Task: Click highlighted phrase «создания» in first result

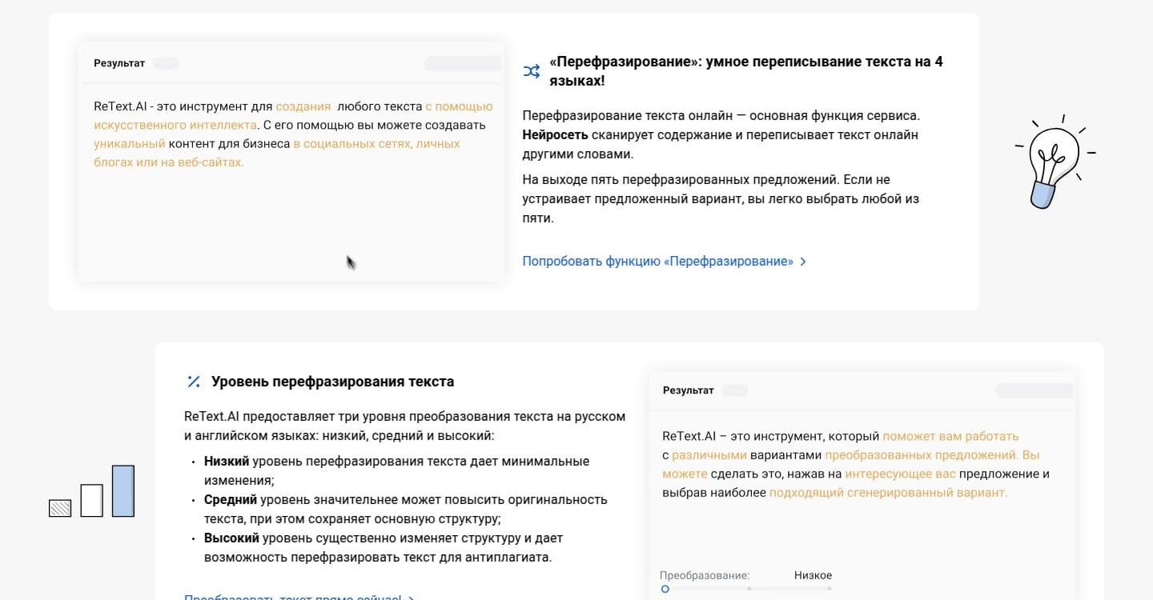Action: click(x=303, y=106)
